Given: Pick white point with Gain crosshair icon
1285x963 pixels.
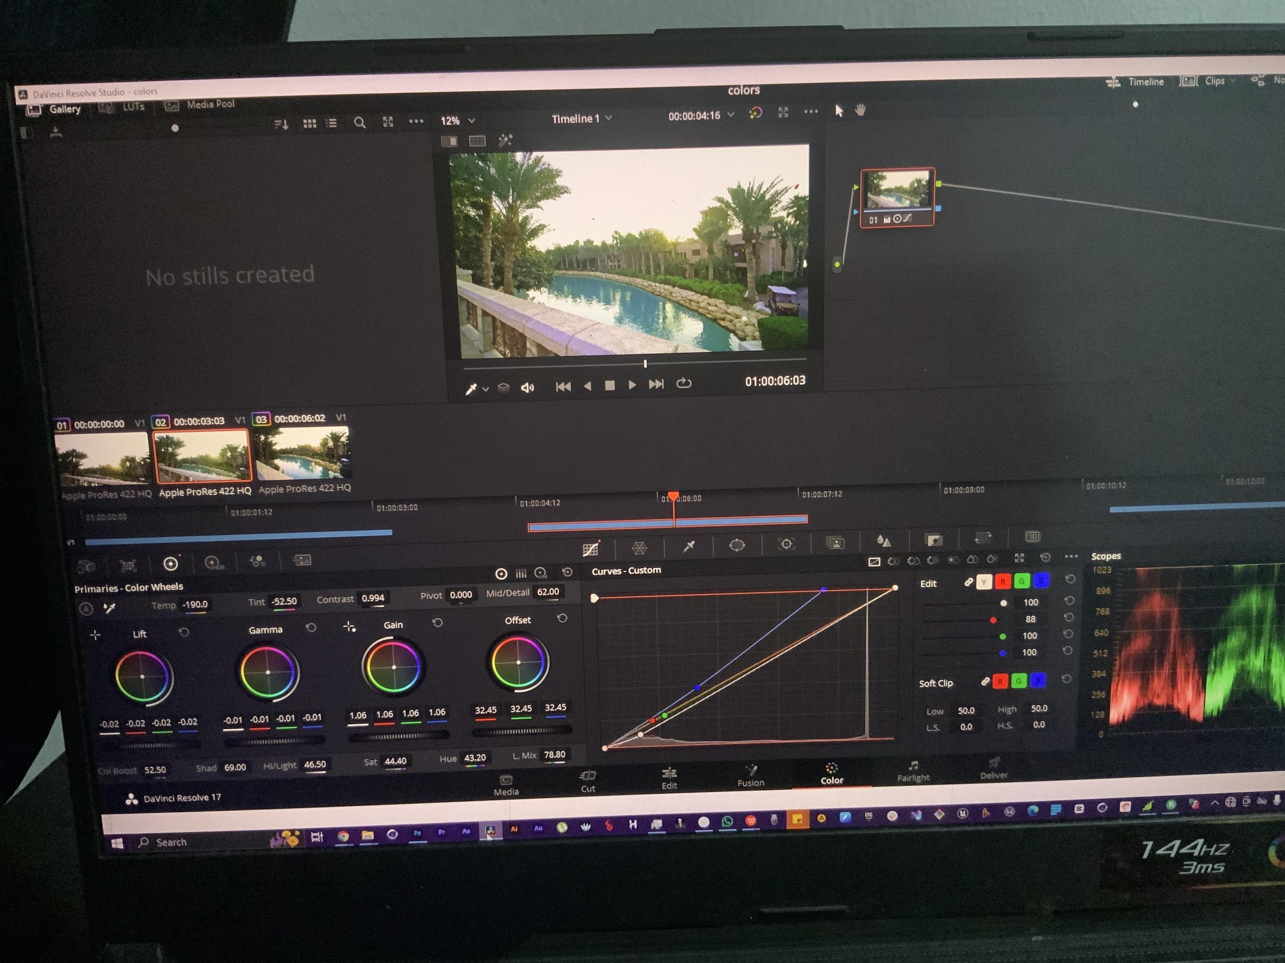Looking at the screenshot, I should (349, 626).
